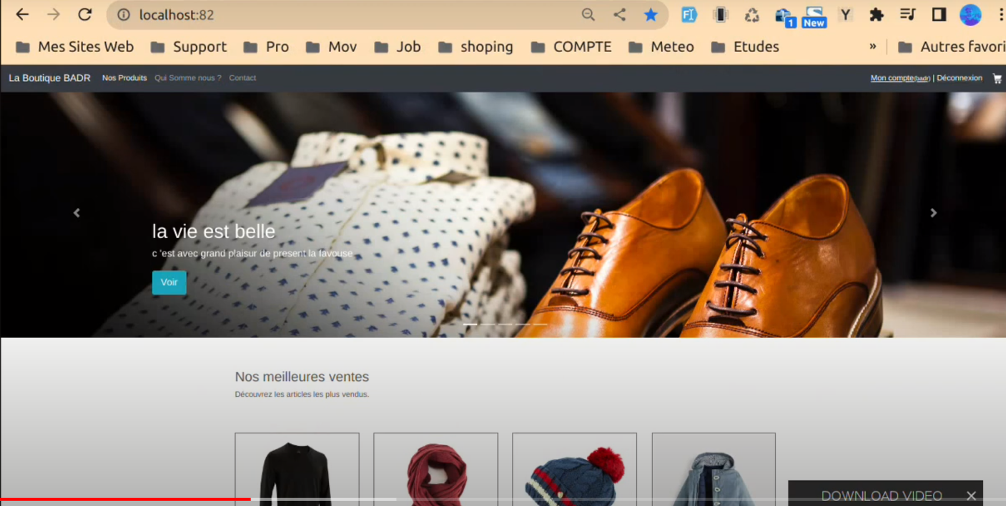Go to previous carousel slide arrow

point(77,213)
